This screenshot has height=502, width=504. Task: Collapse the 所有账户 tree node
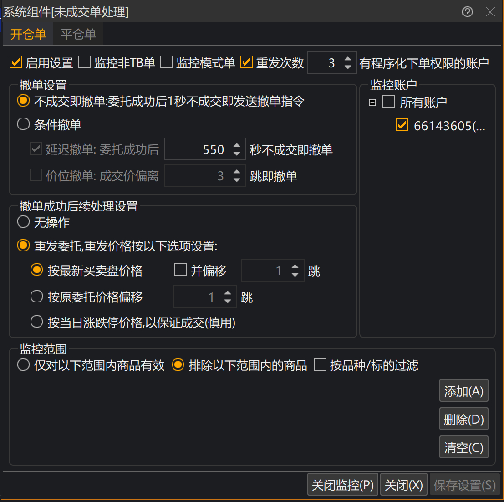(x=372, y=102)
